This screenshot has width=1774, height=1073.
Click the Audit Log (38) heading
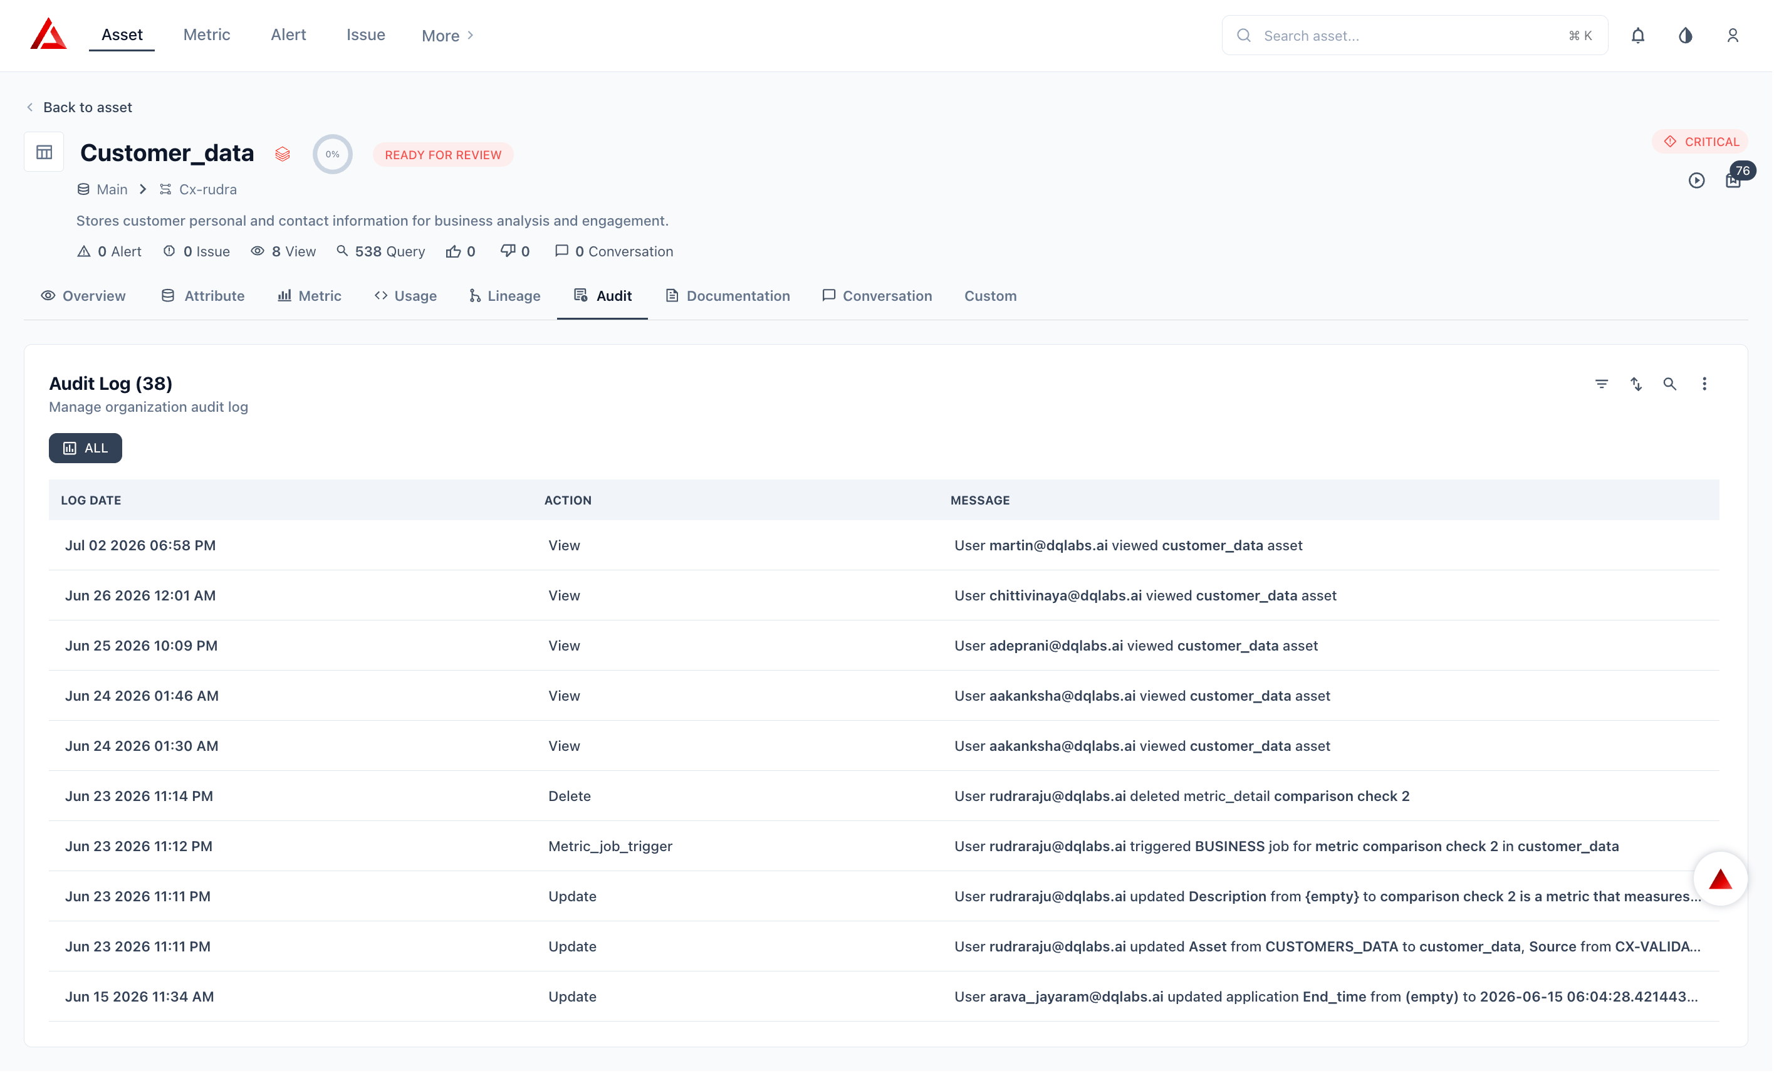[x=111, y=384]
